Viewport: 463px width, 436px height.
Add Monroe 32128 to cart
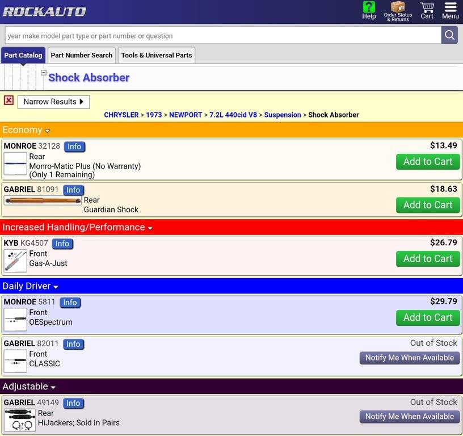[427, 162]
